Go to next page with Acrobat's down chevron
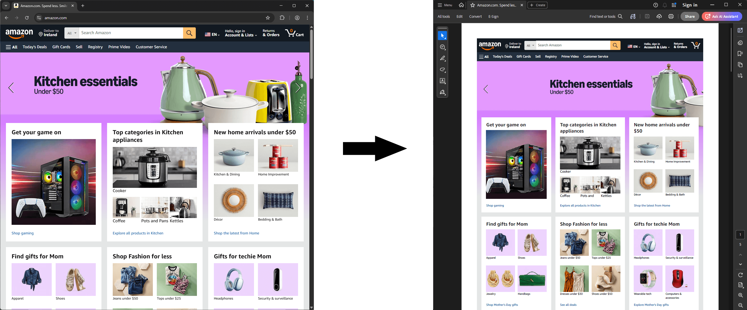The height and width of the screenshot is (310, 747). coord(740,264)
